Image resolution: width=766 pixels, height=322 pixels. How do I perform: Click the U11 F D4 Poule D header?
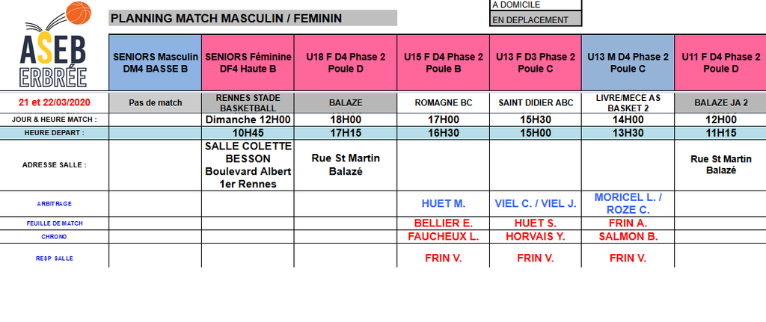720,63
